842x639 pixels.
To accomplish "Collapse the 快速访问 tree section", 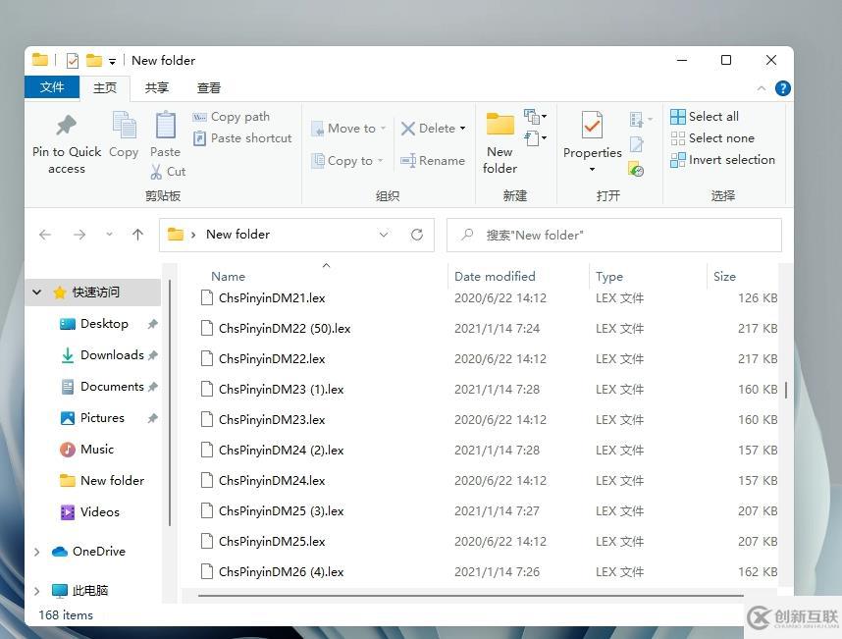I will pos(36,292).
